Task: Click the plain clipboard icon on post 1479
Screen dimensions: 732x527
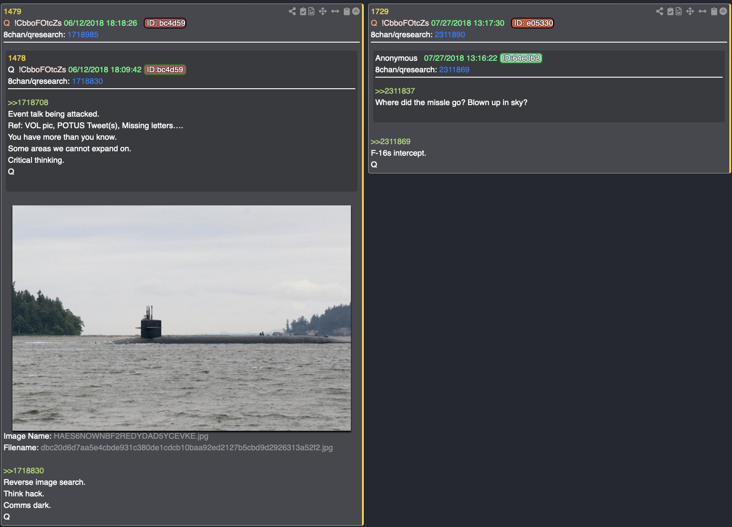Action: coord(347,12)
